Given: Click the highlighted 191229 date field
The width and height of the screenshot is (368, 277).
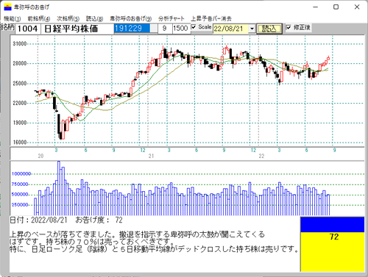Looking at the screenshot, I should 132,29.
